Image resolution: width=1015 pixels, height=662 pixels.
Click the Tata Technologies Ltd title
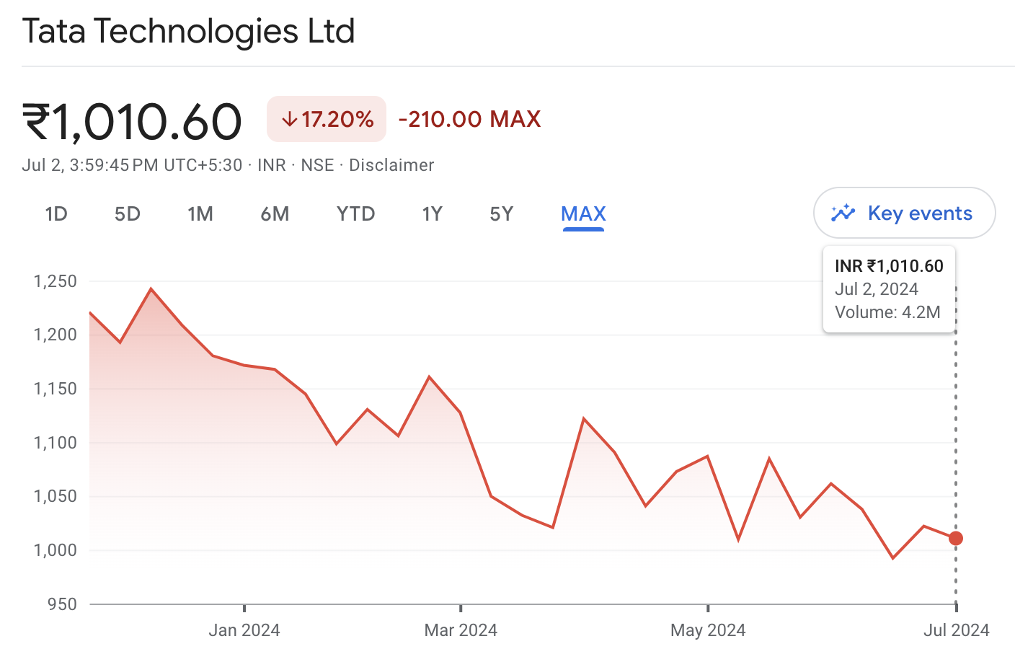pos(188,32)
